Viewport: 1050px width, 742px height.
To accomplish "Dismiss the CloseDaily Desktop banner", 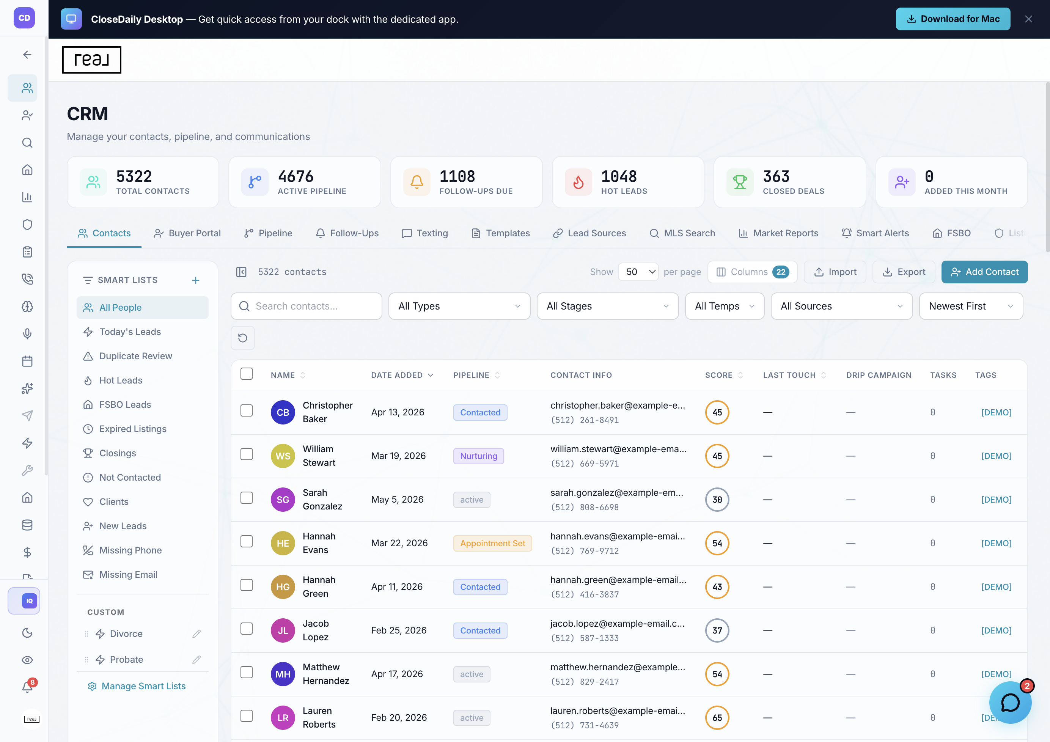I will pos(1028,19).
